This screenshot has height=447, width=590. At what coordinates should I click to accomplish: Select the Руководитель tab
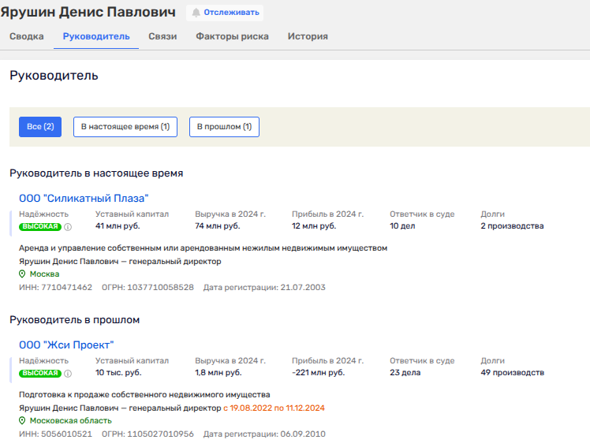[x=95, y=36]
